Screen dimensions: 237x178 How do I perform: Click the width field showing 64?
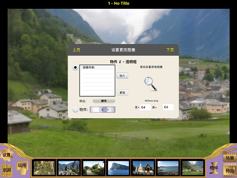[145, 107]
